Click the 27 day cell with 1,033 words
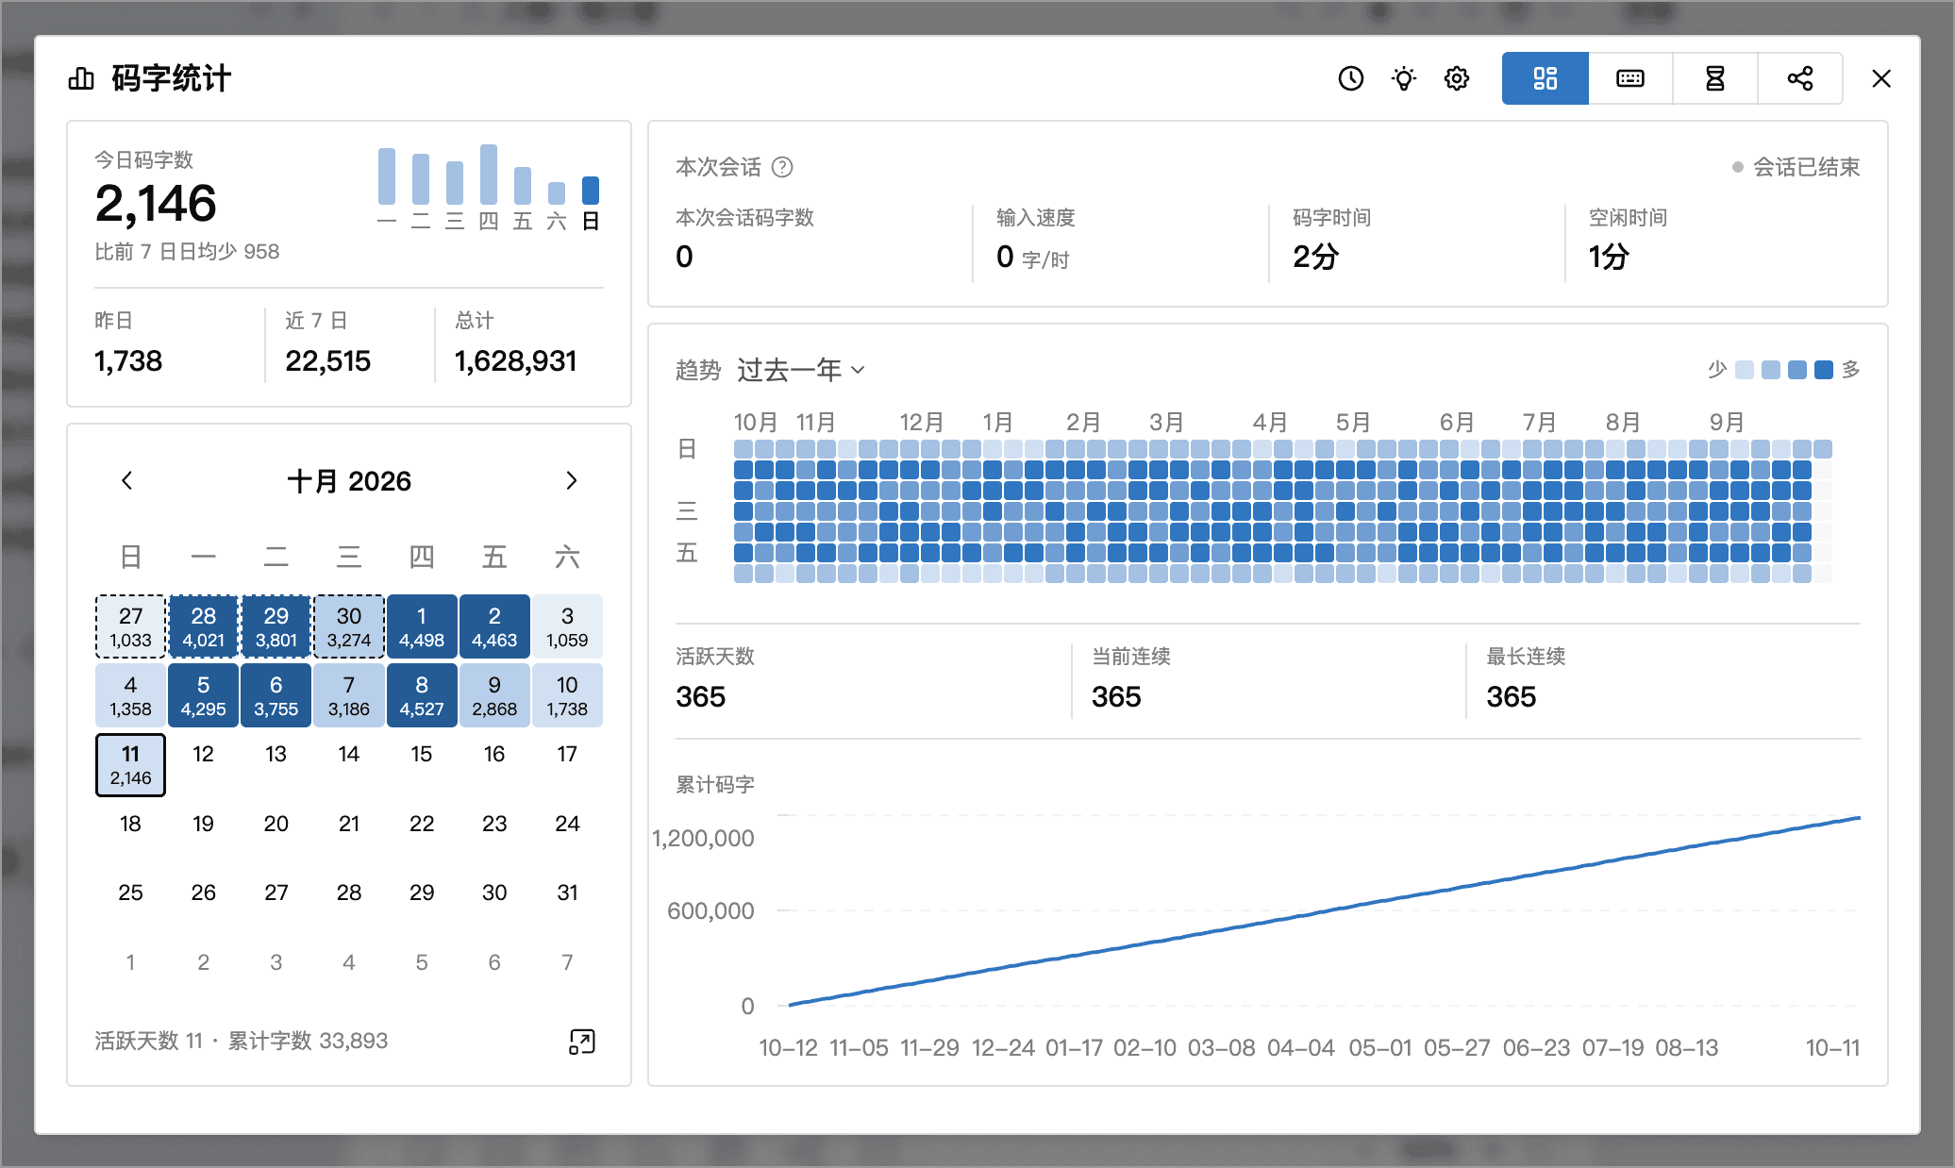Screen dimensions: 1955x1168 click(130, 626)
